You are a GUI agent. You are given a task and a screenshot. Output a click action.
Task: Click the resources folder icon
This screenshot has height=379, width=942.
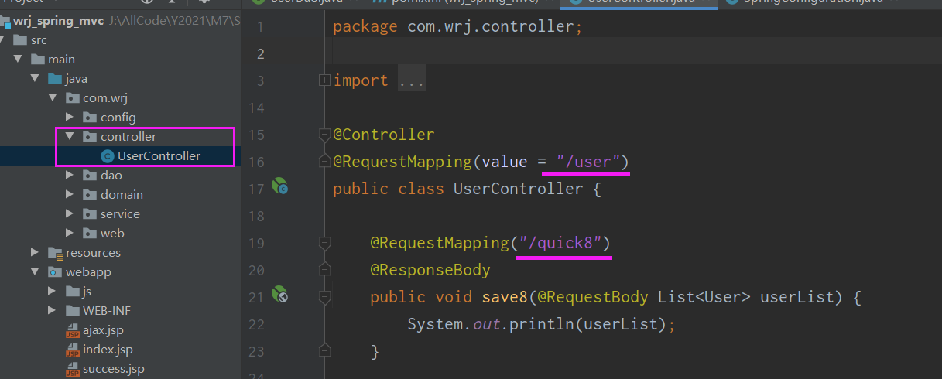[55, 253]
